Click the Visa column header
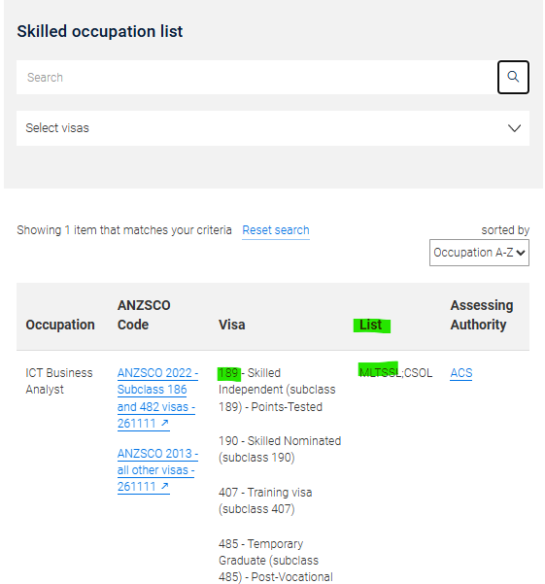Viewport: 545px width, 584px height. [231, 325]
